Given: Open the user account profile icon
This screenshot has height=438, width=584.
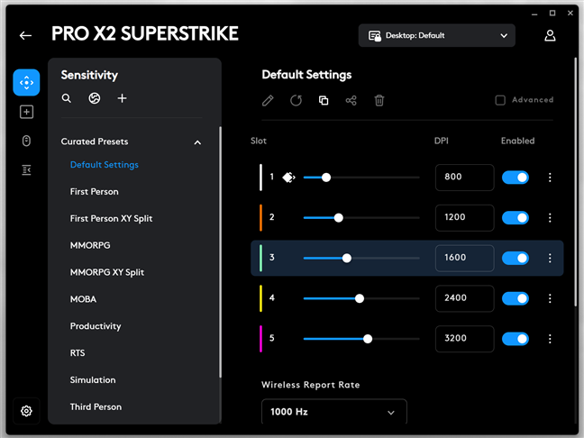Looking at the screenshot, I should (x=550, y=35).
